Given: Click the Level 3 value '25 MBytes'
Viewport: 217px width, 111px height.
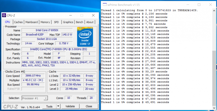Looking at the screenshot, I should coord(71,89).
